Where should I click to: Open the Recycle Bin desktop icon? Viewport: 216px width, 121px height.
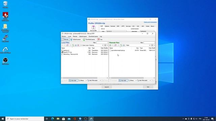5,4
